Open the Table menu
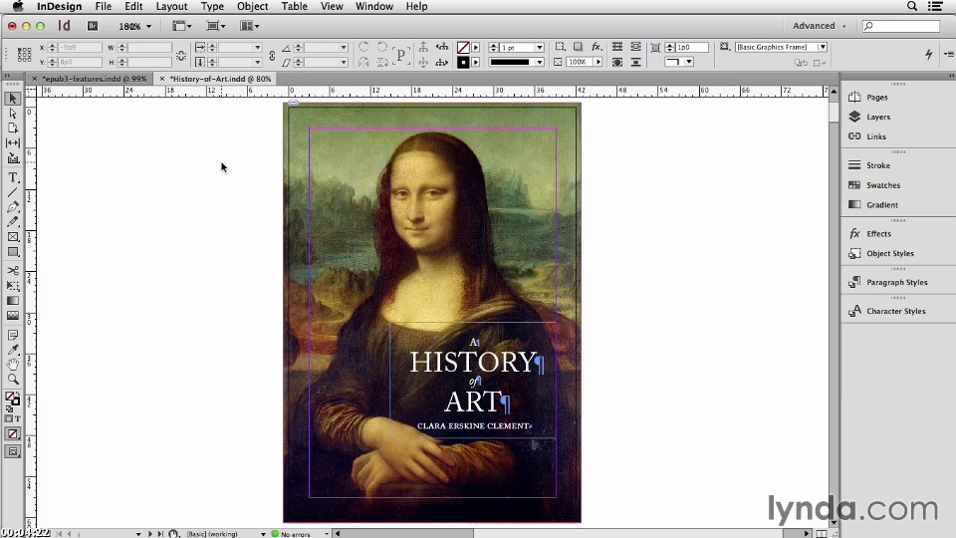This screenshot has height=538, width=956. click(x=294, y=6)
